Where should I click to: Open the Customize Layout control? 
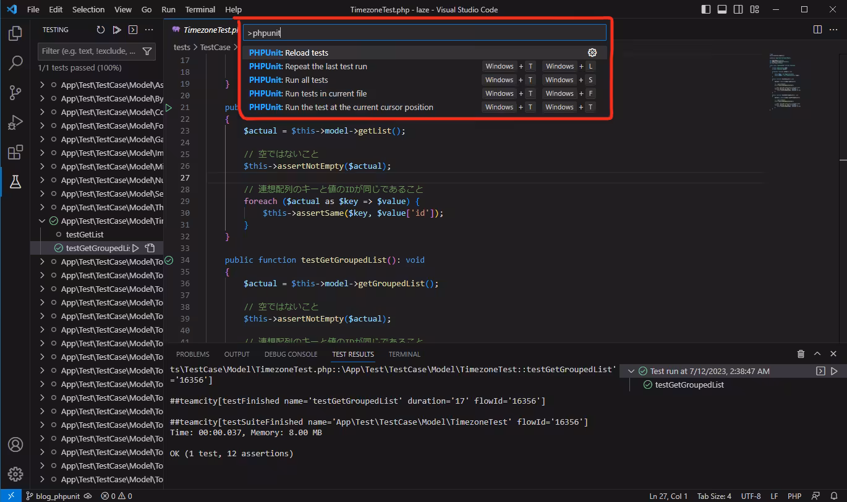753,9
